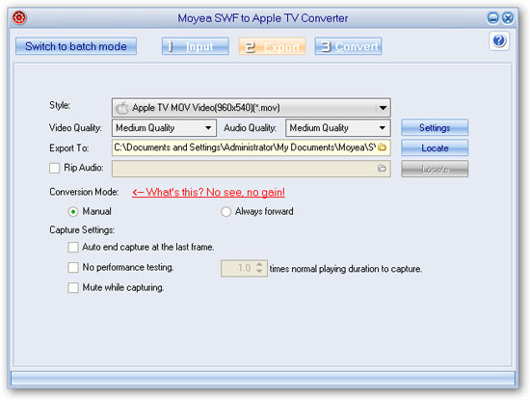
Task: Go to the Export step tab
Action: 272,46
